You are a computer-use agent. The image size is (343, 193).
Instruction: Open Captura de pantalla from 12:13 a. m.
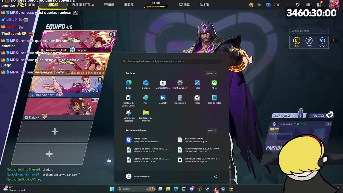[x=199, y=150]
